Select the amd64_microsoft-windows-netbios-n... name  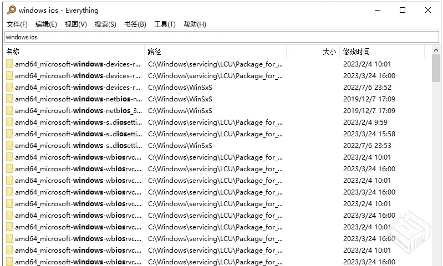pos(78,99)
